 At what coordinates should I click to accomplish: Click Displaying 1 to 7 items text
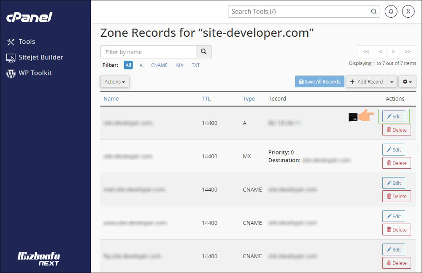[x=382, y=63]
